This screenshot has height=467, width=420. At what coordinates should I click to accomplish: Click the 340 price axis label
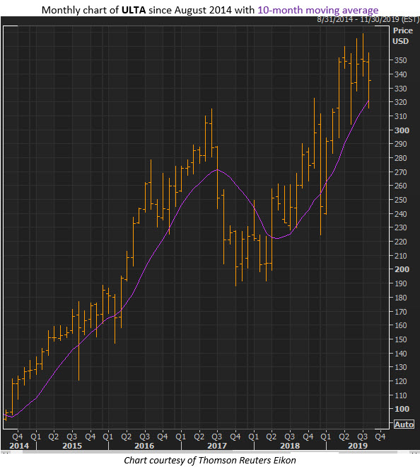400,74
